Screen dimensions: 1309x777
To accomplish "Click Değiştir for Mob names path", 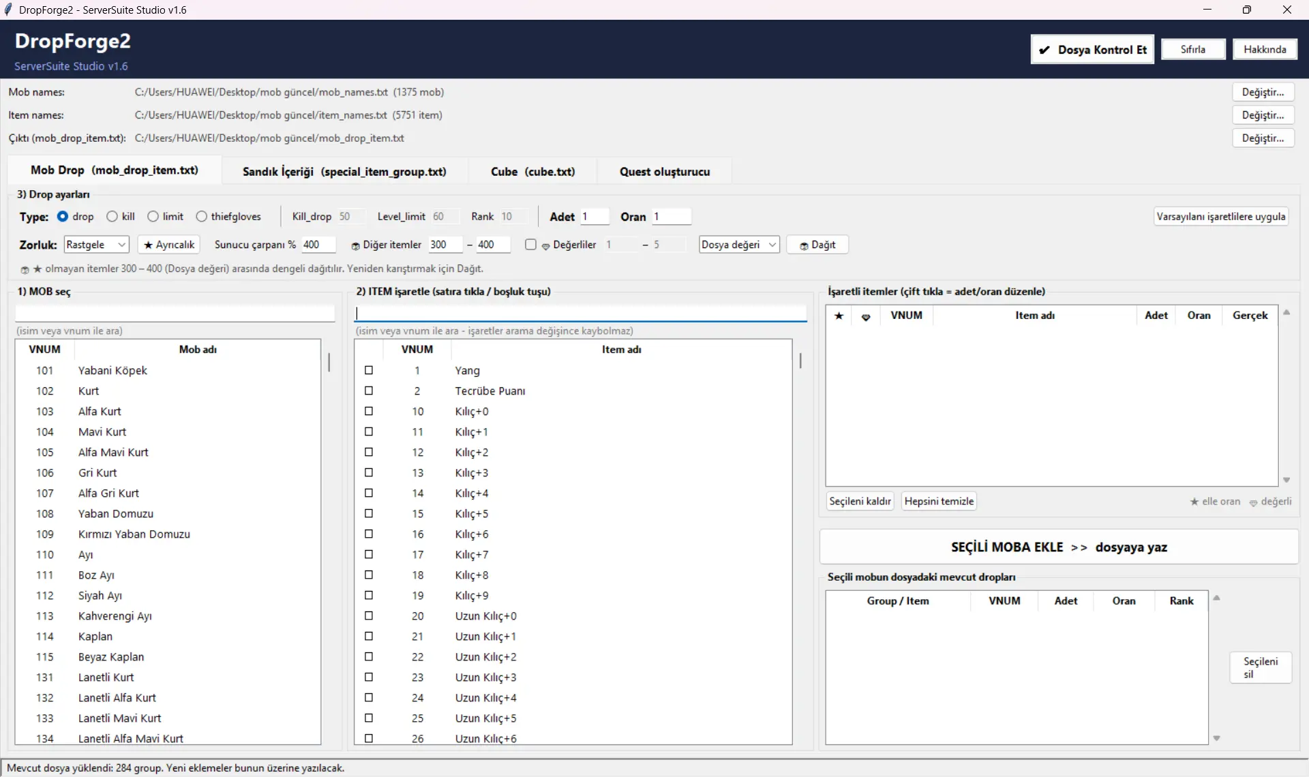I will tap(1263, 92).
